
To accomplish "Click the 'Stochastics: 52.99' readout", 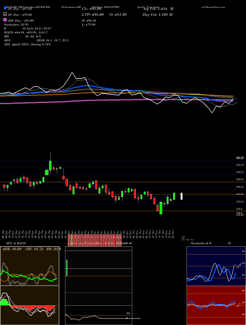I will (x=16, y=25).
